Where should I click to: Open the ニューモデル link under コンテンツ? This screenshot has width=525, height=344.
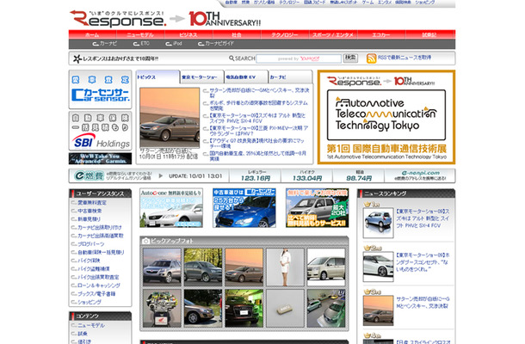tap(91, 325)
